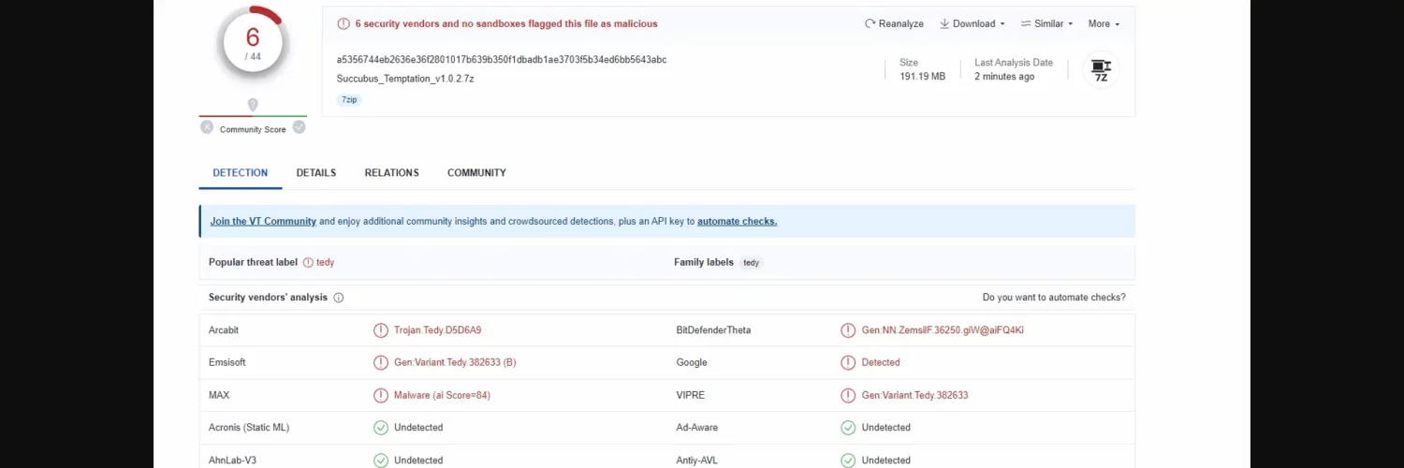Click the alert icon beside Google Detected
The image size is (1404, 468).
click(848, 362)
